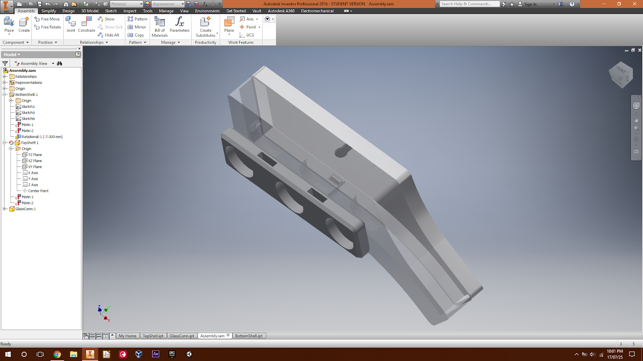This screenshot has width=643, height=361.
Task: Select Sketch5 in the browser tree
Action: pyautogui.click(x=28, y=112)
